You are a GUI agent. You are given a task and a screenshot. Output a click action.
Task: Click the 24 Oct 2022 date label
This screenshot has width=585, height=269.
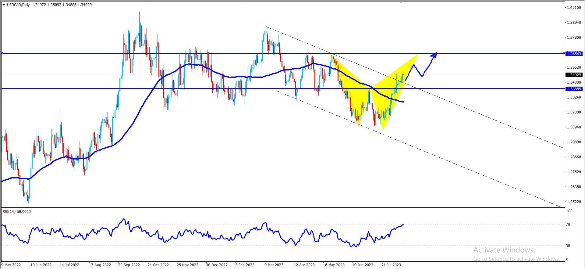point(158,265)
